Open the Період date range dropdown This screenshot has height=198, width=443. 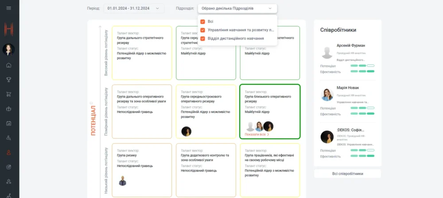134,8
